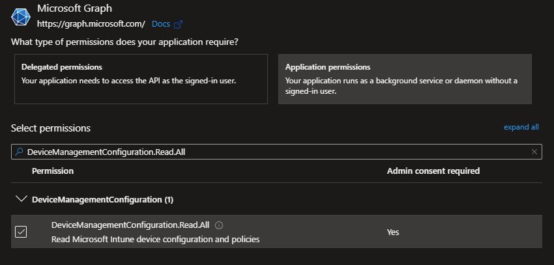Screen dimensions: 554x265
Task: Select the Delegated permissions card
Action: 141,78
